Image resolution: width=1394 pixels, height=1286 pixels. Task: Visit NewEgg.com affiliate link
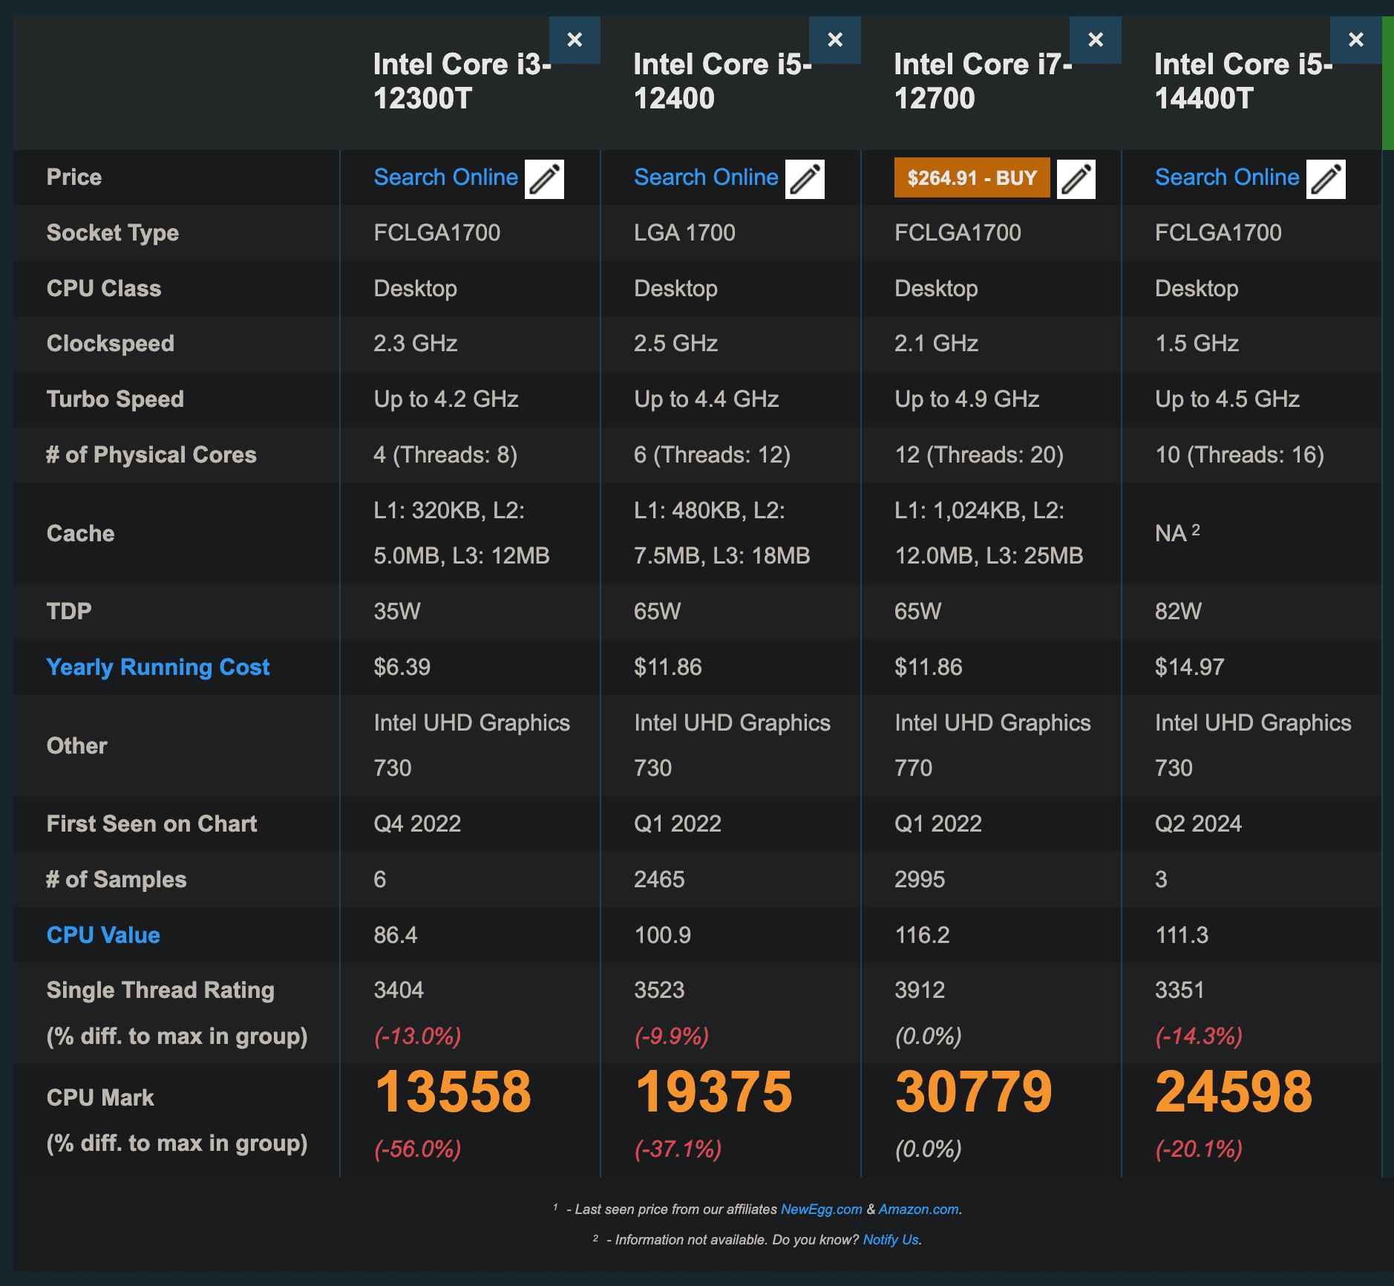821,1210
